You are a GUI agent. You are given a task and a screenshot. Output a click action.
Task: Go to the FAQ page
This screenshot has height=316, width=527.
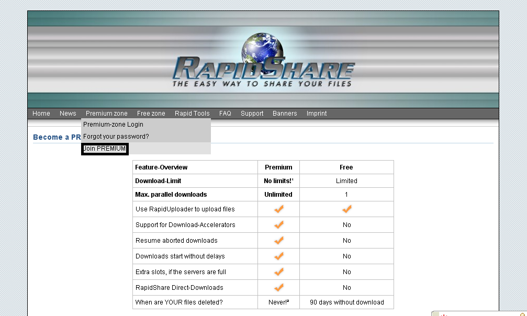coord(225,114)
